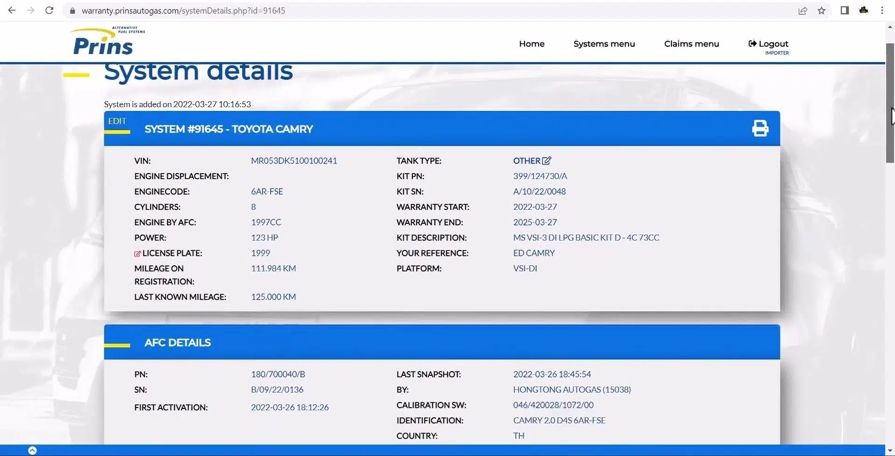Click the SYSTEM #91645 - TOYOTA CAMRY heading
This screenshot has width=895, height=456.
pyautogui.click(x=229, y=129)
